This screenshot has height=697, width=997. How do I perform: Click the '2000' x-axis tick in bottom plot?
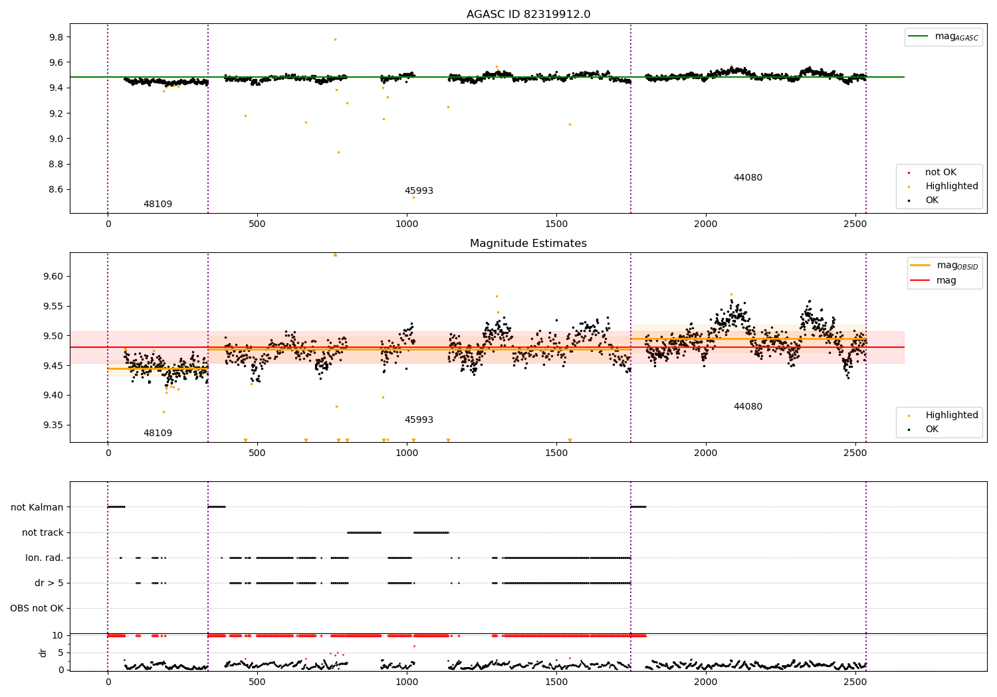click(705, 682)
